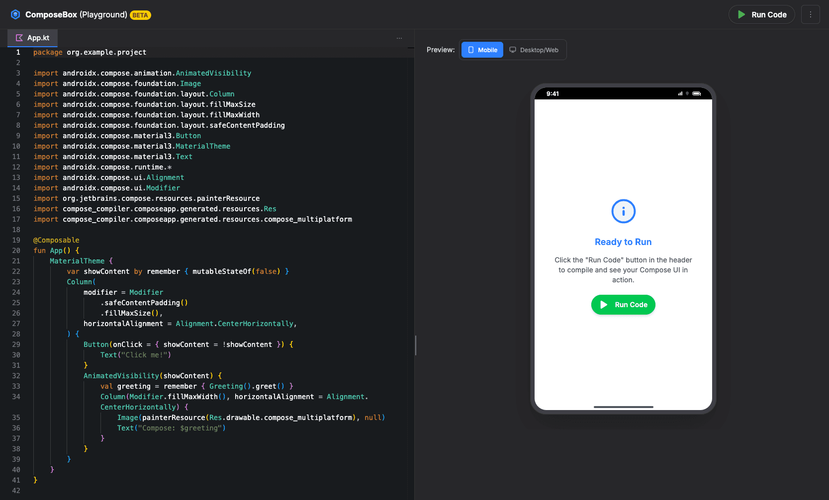Viewport: 829px width, 500px height.
Task: Click the blue info circle icon in the preview
Action: click(x=623, y=211)
